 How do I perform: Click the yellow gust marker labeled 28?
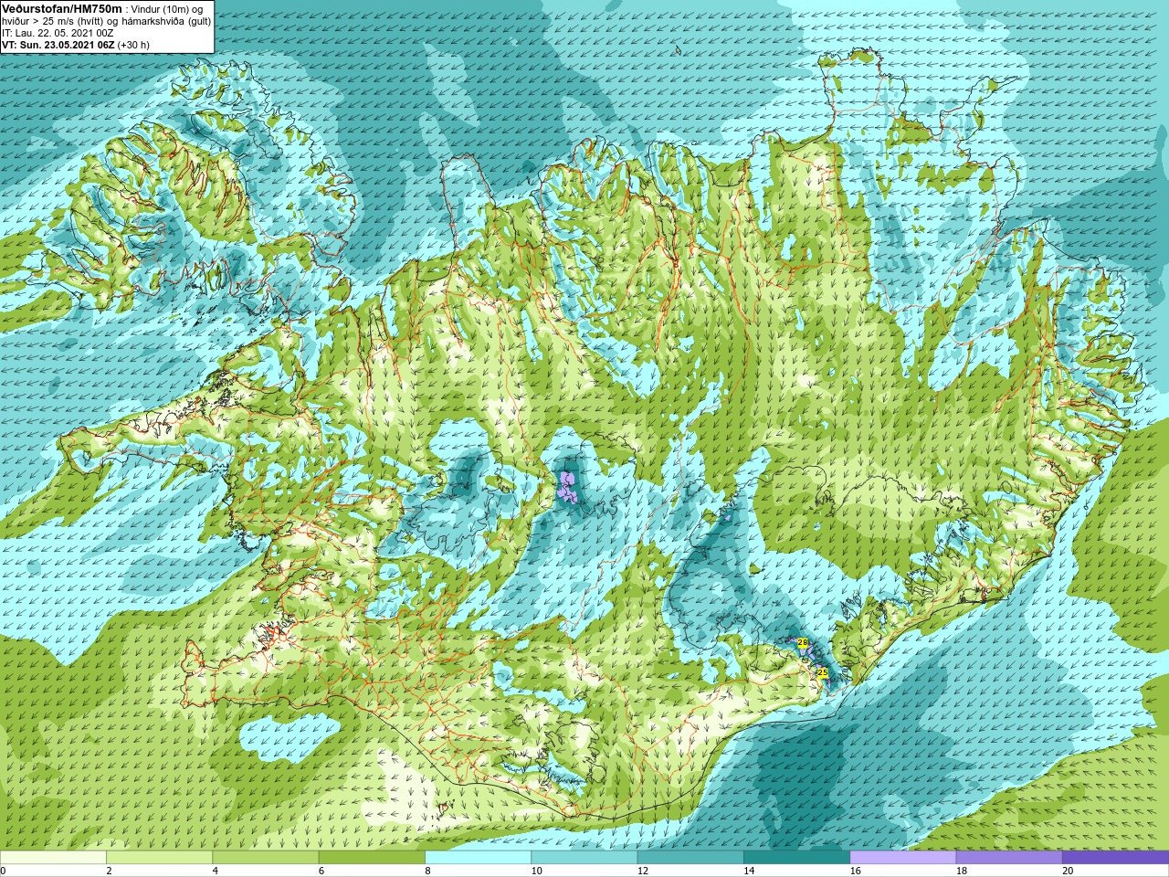tap(803, 643)
